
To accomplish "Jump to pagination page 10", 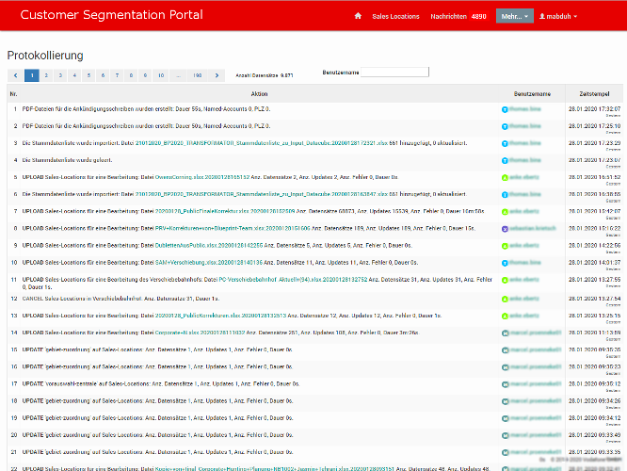I will pyautogui.click(x=161, y=74).
